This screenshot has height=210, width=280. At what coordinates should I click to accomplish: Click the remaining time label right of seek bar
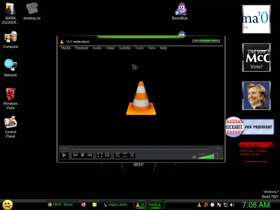[x=217, y=148]
